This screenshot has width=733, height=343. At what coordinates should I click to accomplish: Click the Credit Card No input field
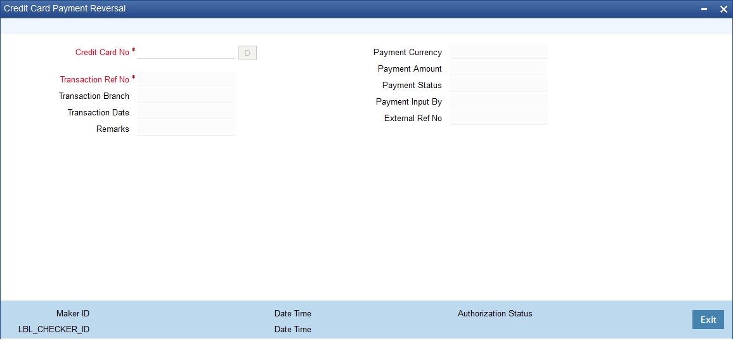pos(186,53)
